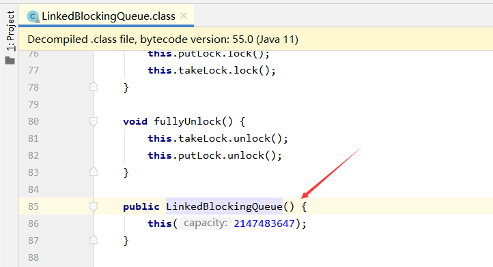Click the class file icon on tab

(33, 16)
